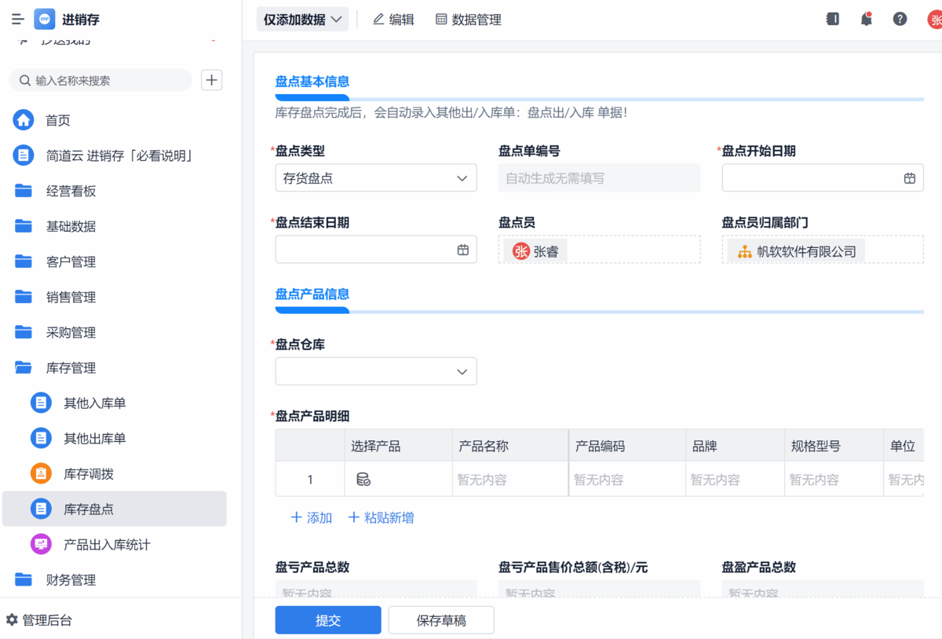Click the hamburger menu icon
Screen dimensions: 942x639
coord(17,20)
